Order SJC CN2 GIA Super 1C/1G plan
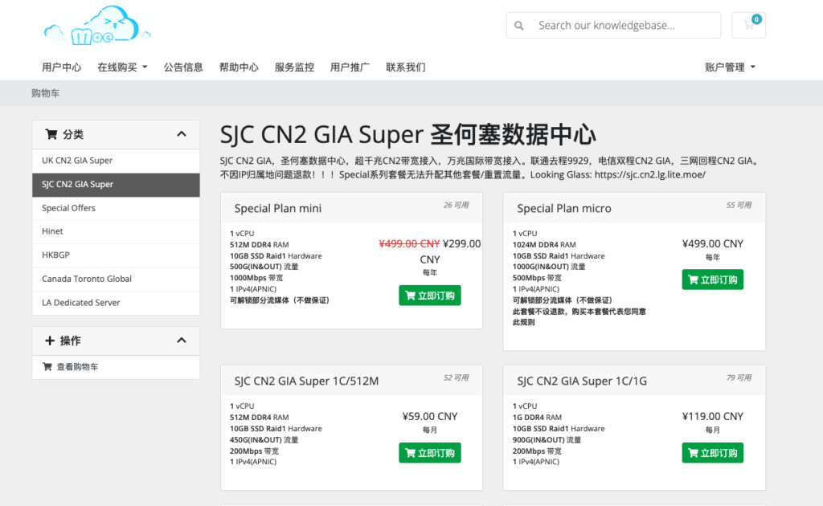The image size is (823, 506). (712, 452)
